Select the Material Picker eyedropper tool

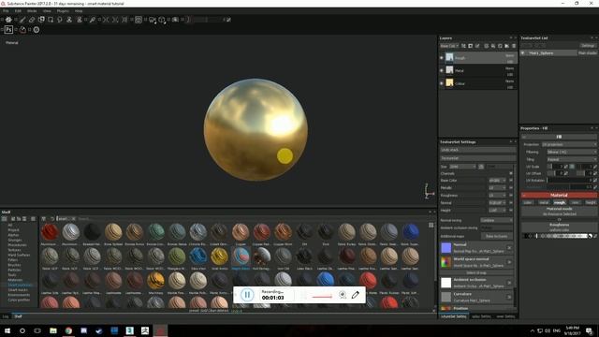93,20
